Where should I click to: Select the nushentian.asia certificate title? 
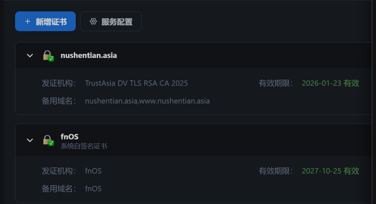click(89, 55)
